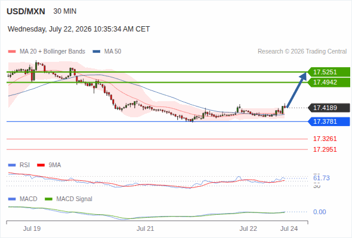Click the red MA 20 Bollinger legend swatch
The image size is (352, 238).
[x=12, y=52]
